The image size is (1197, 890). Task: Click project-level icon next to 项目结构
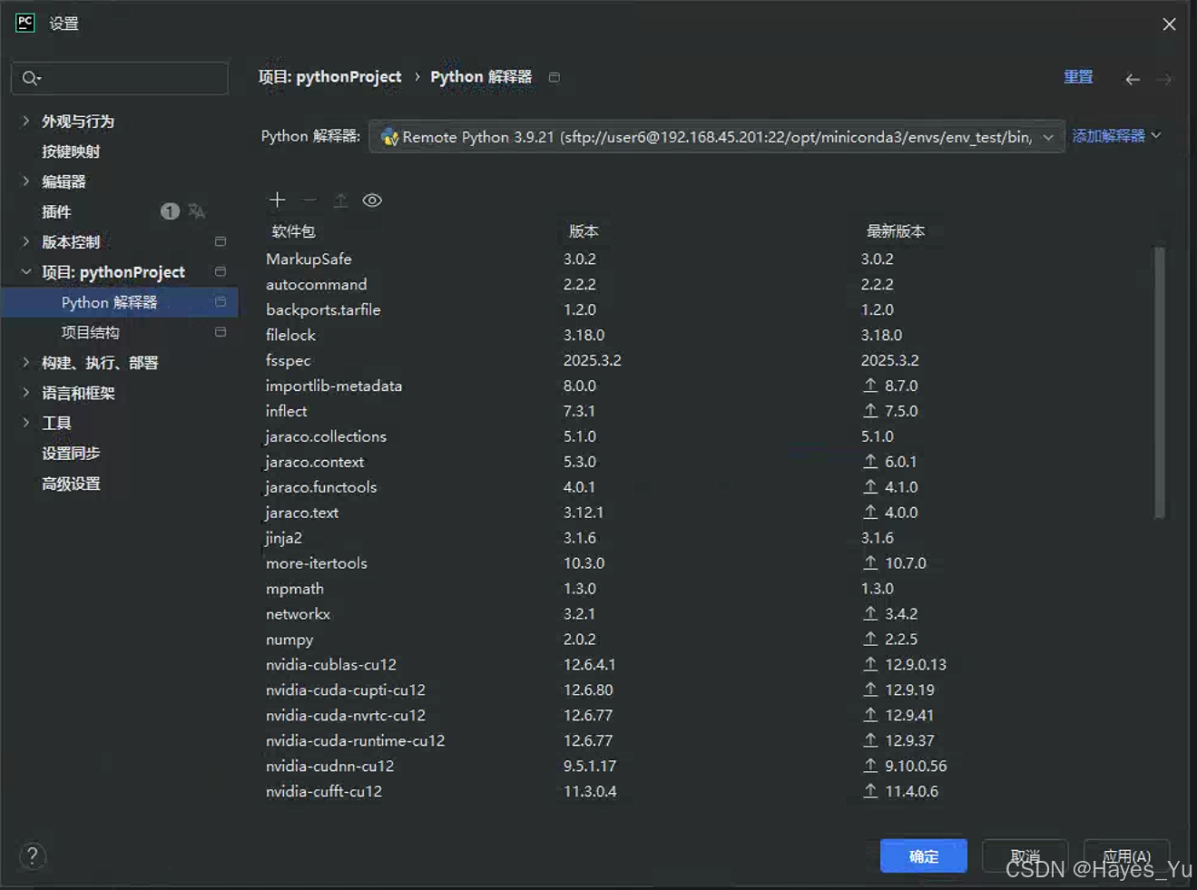(221, 332)
